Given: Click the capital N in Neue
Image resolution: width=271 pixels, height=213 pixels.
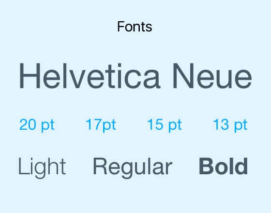Looking at the screenshot, I should click(x=183, y=76).
